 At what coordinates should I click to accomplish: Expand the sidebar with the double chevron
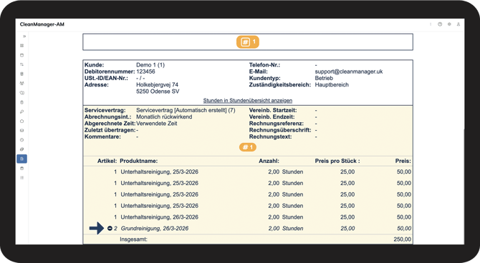[24, 36]
